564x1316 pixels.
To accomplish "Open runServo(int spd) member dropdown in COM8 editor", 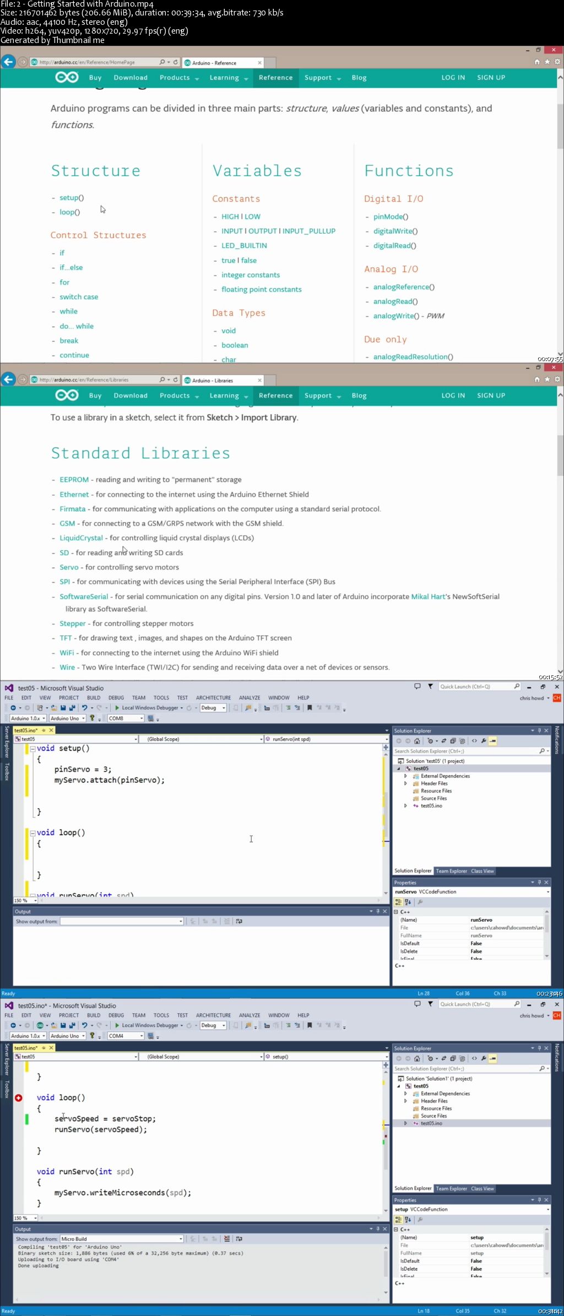I will tap(327, 739).
